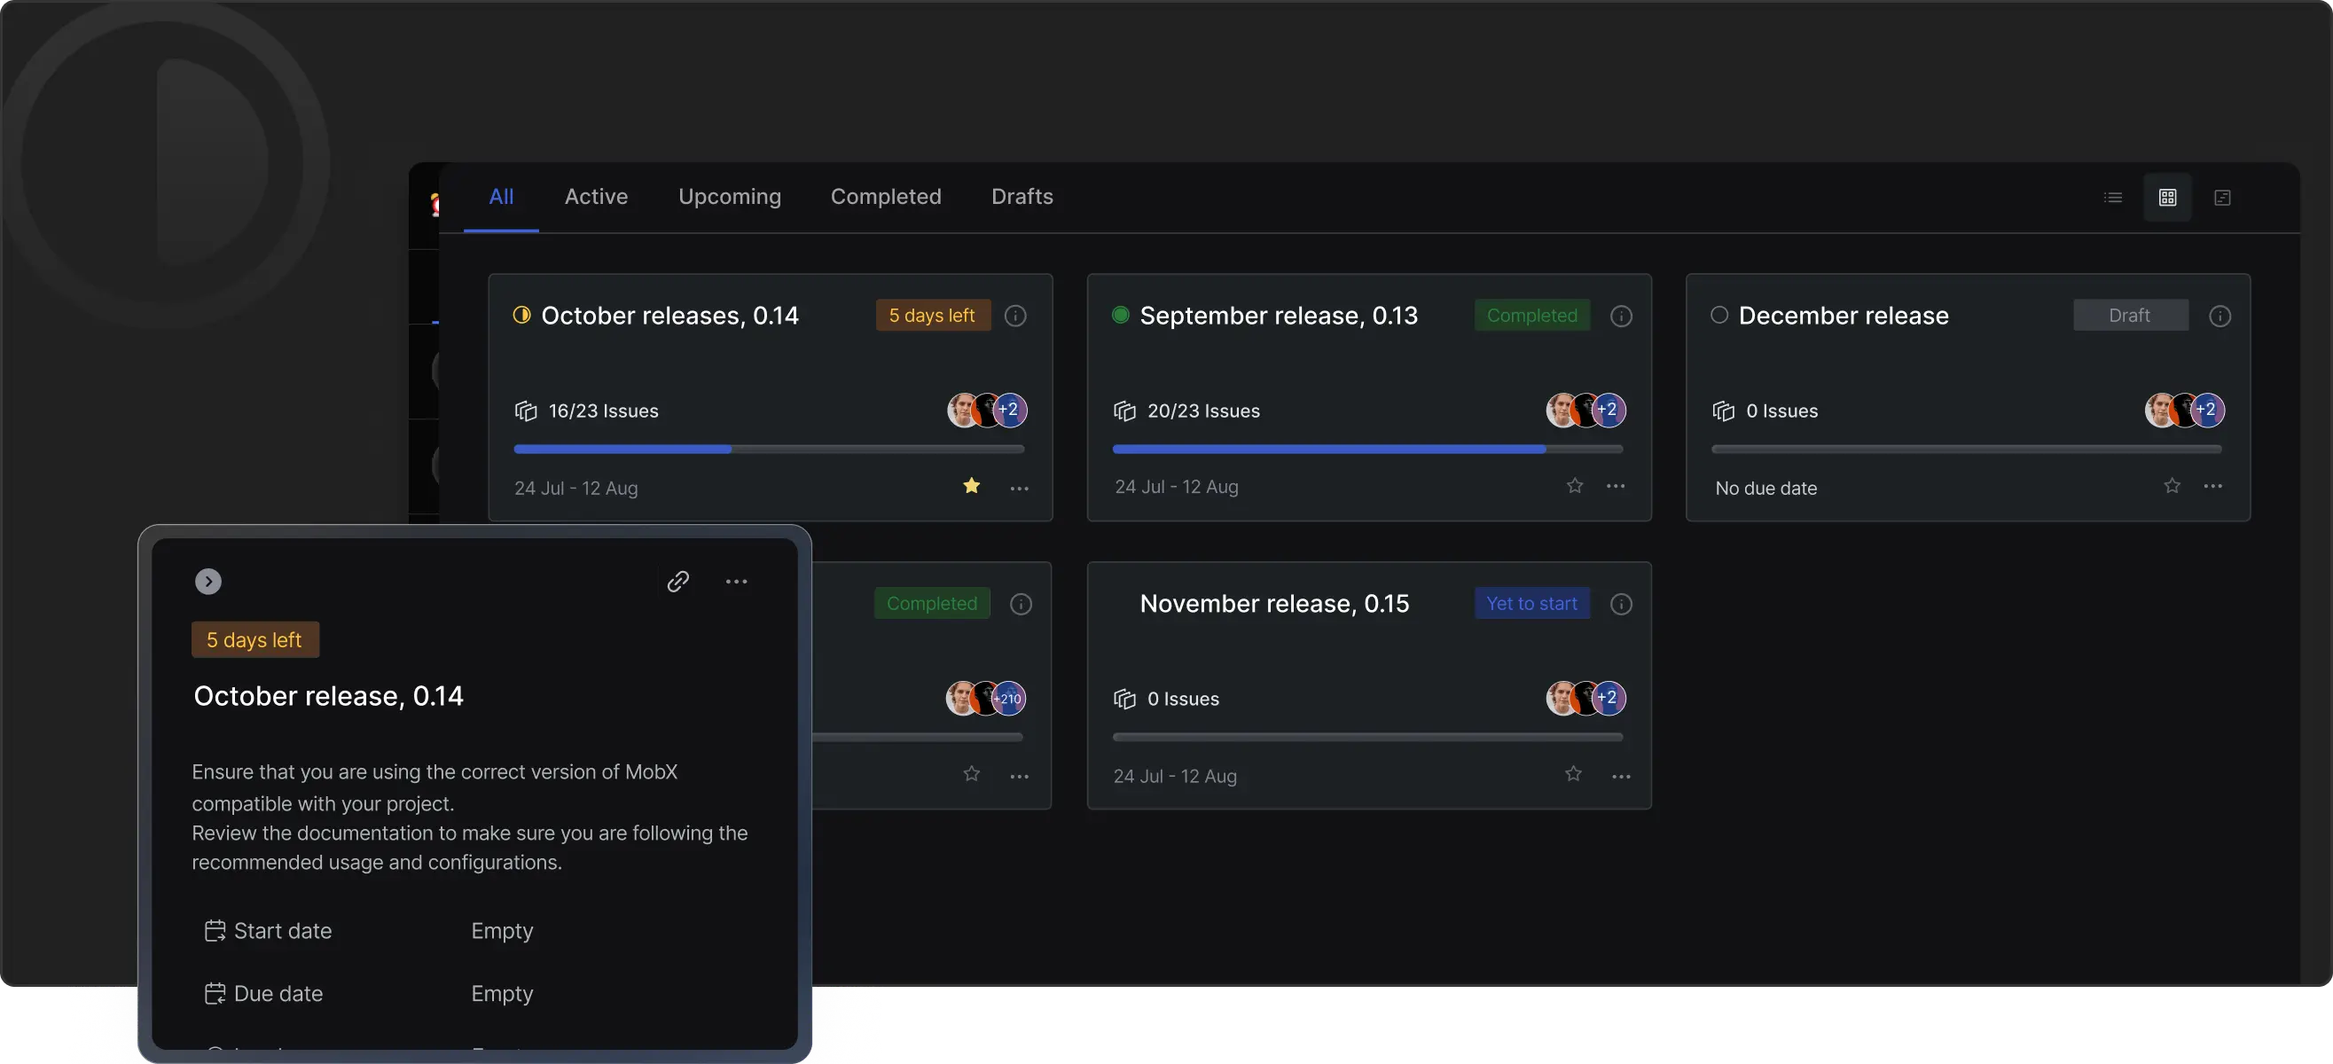This screenshot has height=1064, width=2333.
Task: Switch to Gantt chart view icon
Action: (2222, 198)
